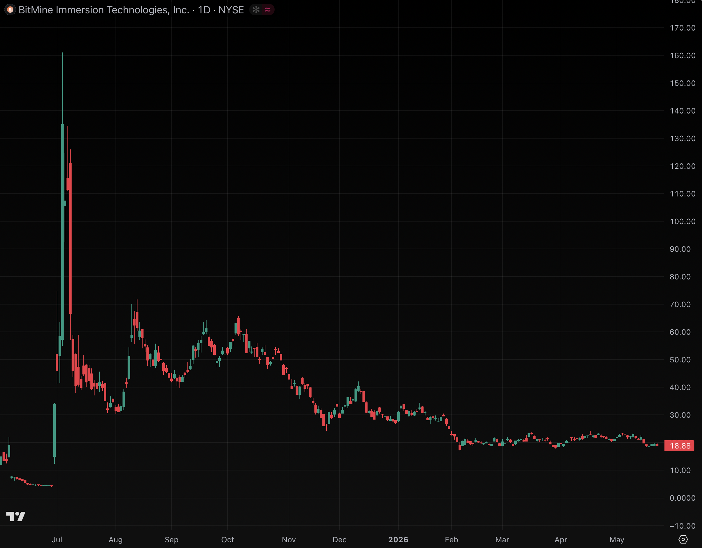Click the pink approximate-data indicator icon
702x548 pixels.
pyautogui.click(x=267, y=10)
